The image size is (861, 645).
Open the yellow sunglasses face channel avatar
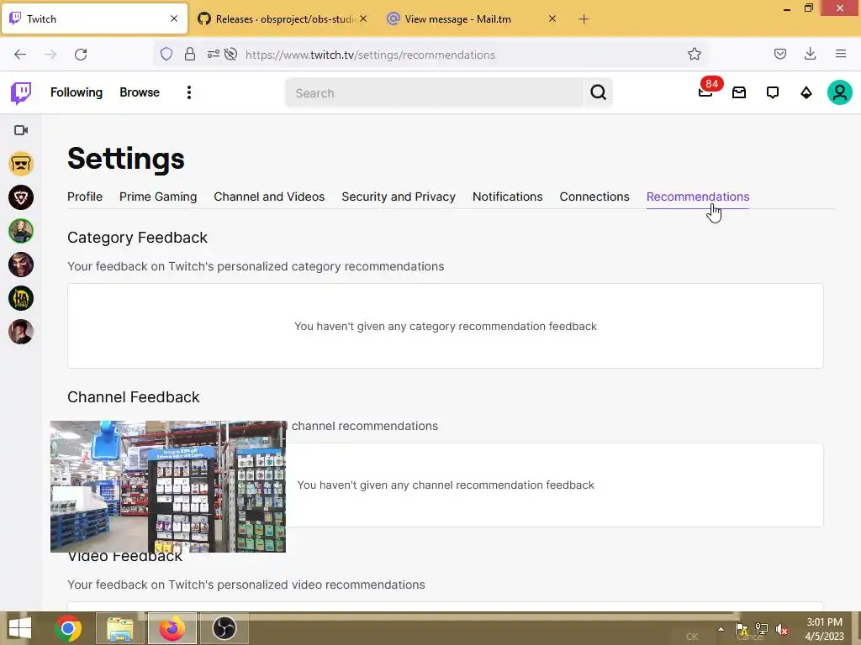[x=21, y=164]
